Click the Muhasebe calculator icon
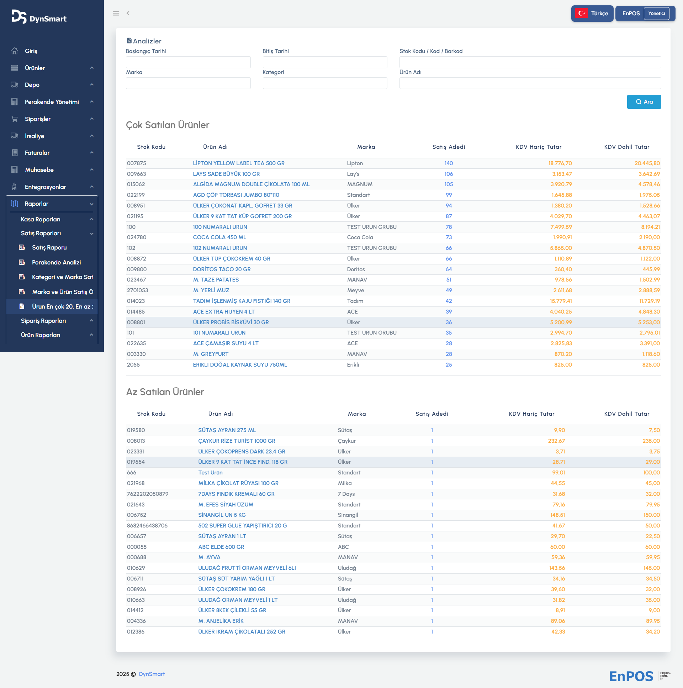Screen dimensions: 683x688 (x=14, y=170)
